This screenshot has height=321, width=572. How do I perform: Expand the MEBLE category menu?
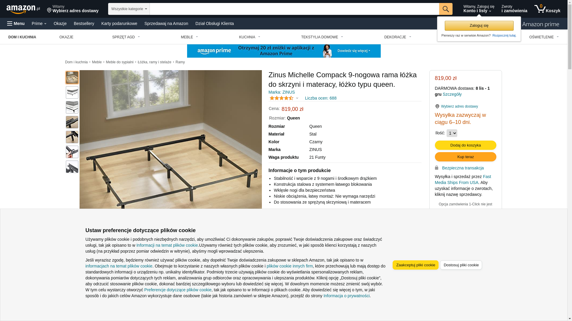[x=189, y=37]
